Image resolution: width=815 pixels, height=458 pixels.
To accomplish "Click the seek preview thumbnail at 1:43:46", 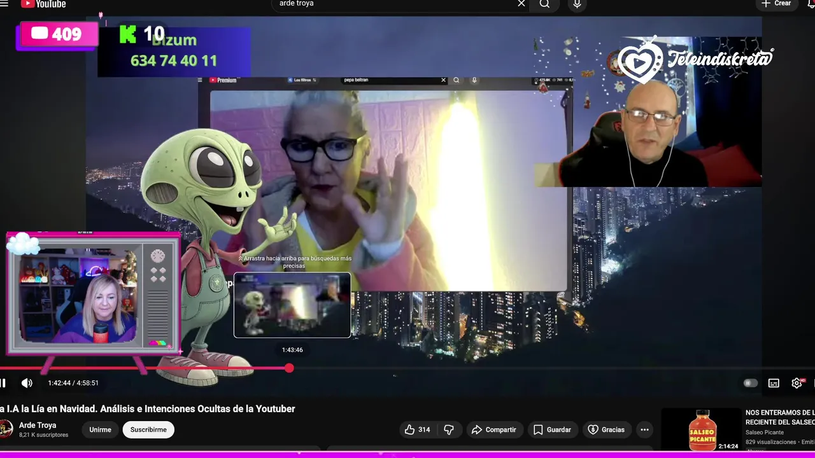I will pyautogui.click(x=292, y=305).
